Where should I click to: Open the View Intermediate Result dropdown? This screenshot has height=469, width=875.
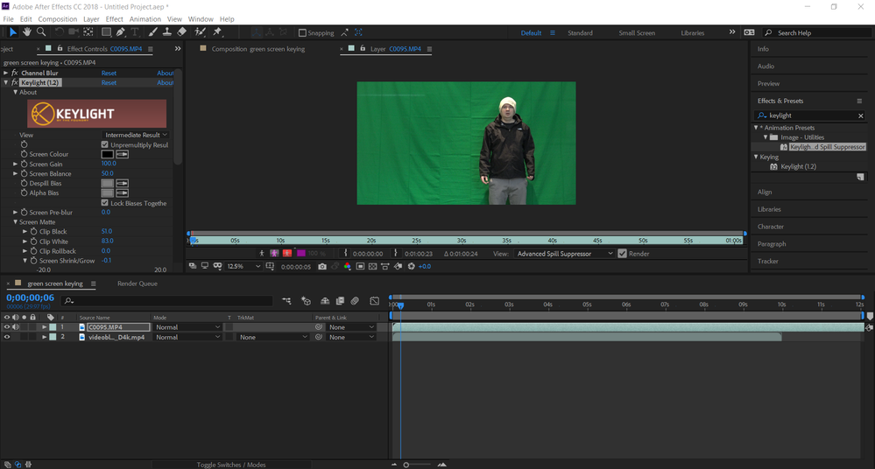[x=136, y=135]
